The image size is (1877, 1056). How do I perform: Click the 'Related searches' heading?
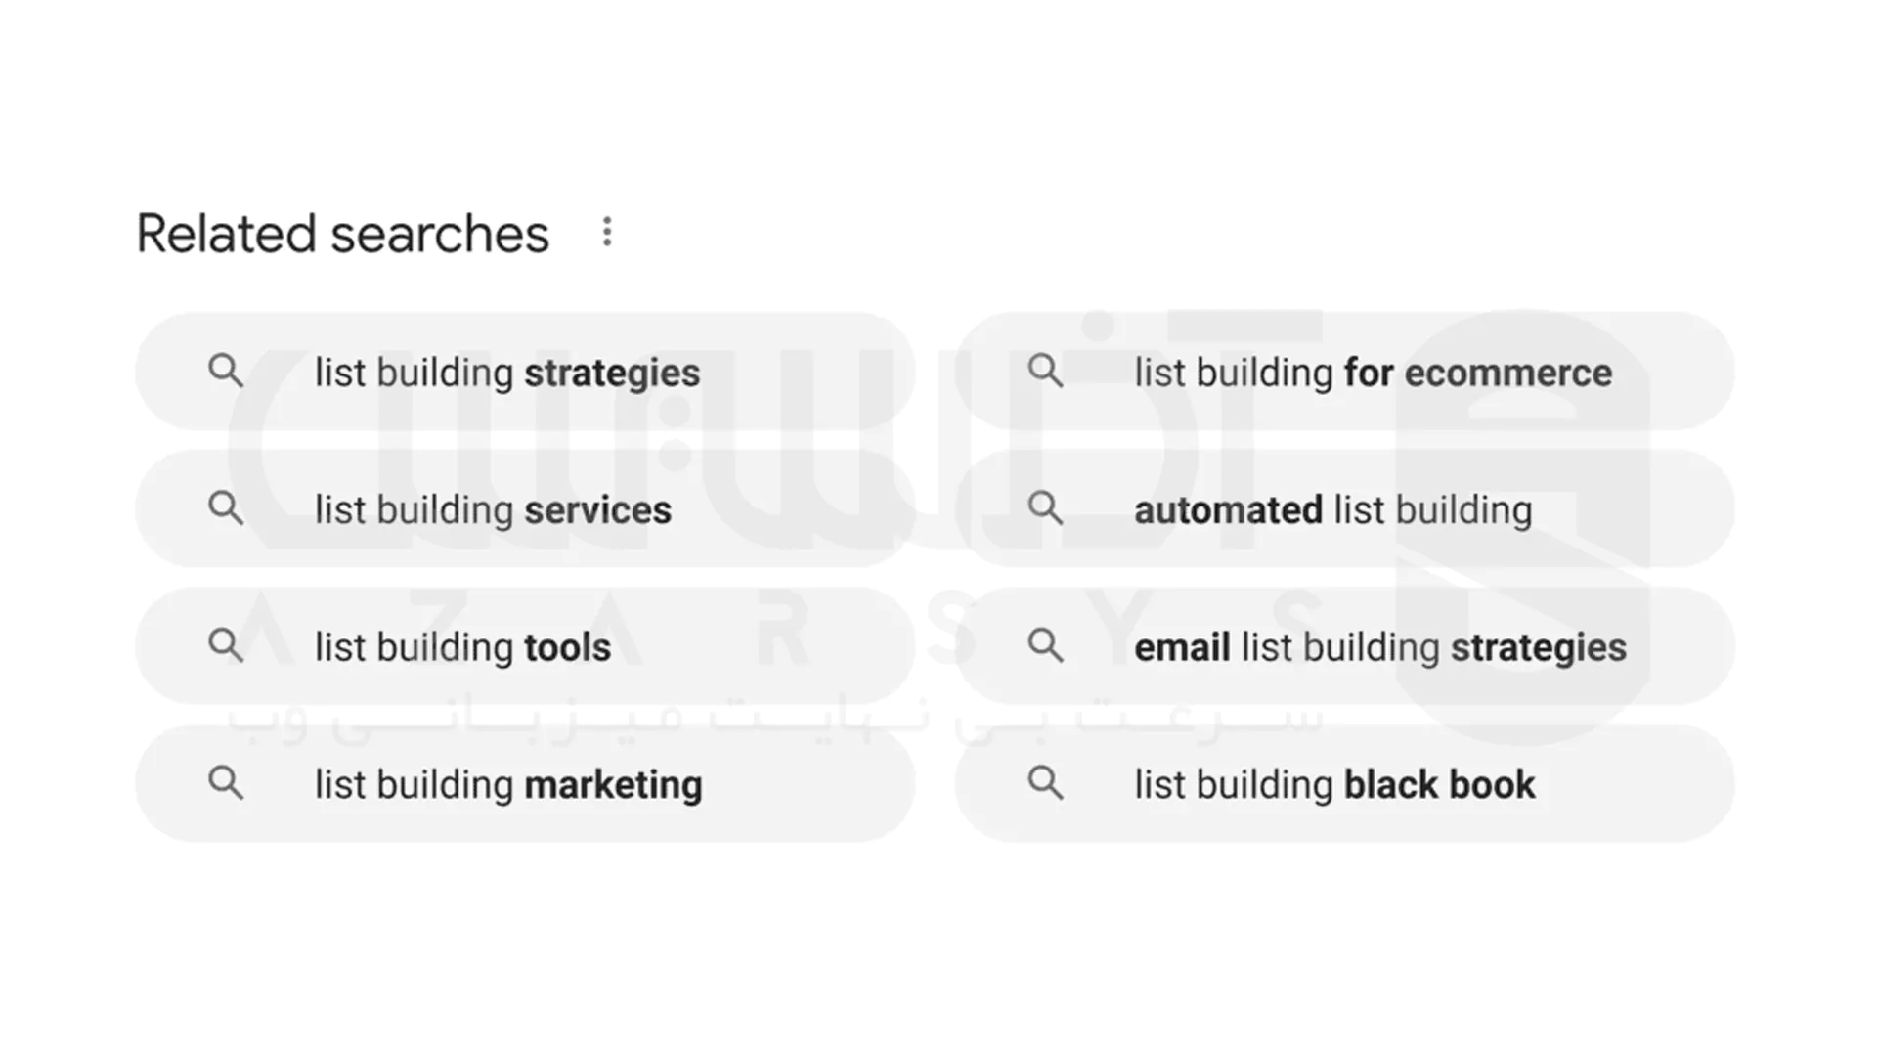tap(342, 235)
